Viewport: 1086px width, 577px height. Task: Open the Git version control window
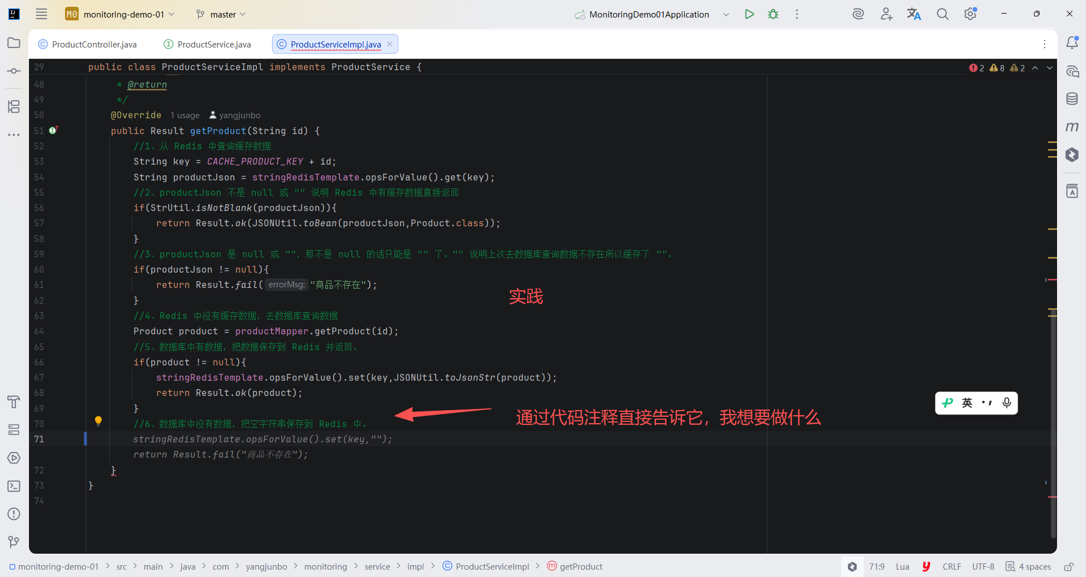coord(14,542)
